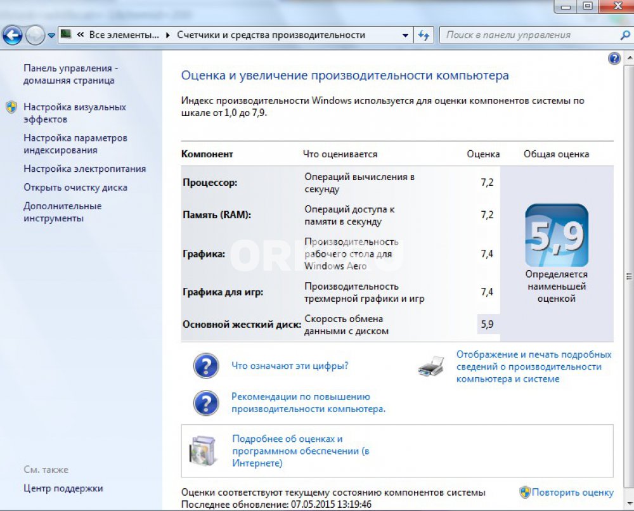Open the help question mark icon
This screenshot has height=511, width=634.
coord(614,59)
